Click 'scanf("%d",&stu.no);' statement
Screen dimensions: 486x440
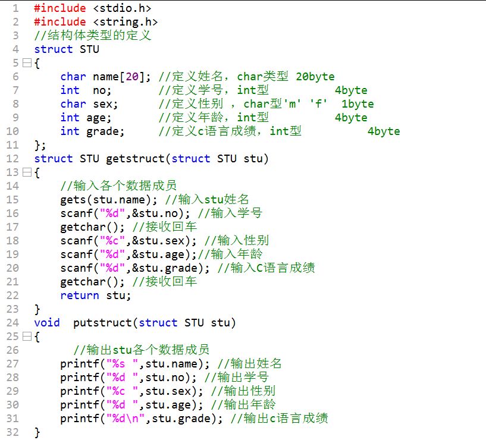(x=126, y=213)
